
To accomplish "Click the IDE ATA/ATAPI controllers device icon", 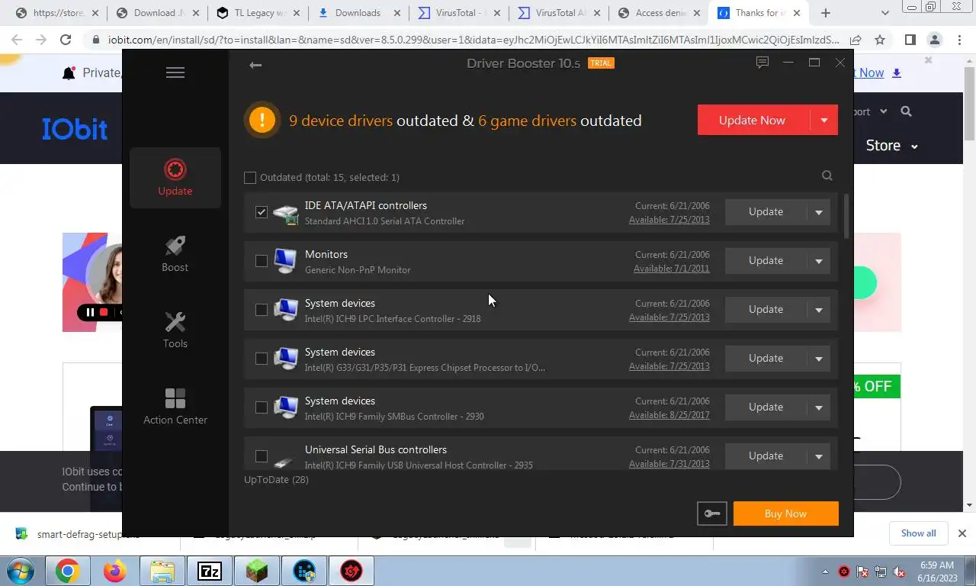I will point(285,213).
